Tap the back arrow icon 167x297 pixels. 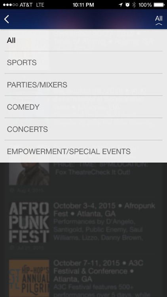pos(7,19)
